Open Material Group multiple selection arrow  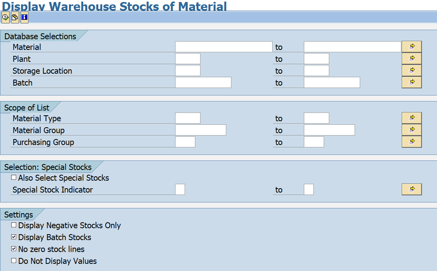click(412, 130)
